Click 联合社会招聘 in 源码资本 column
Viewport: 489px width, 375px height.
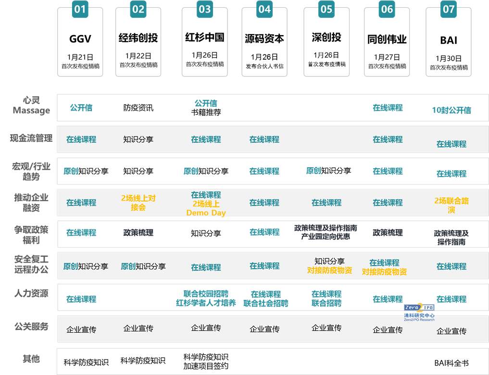tap(266, 303)
